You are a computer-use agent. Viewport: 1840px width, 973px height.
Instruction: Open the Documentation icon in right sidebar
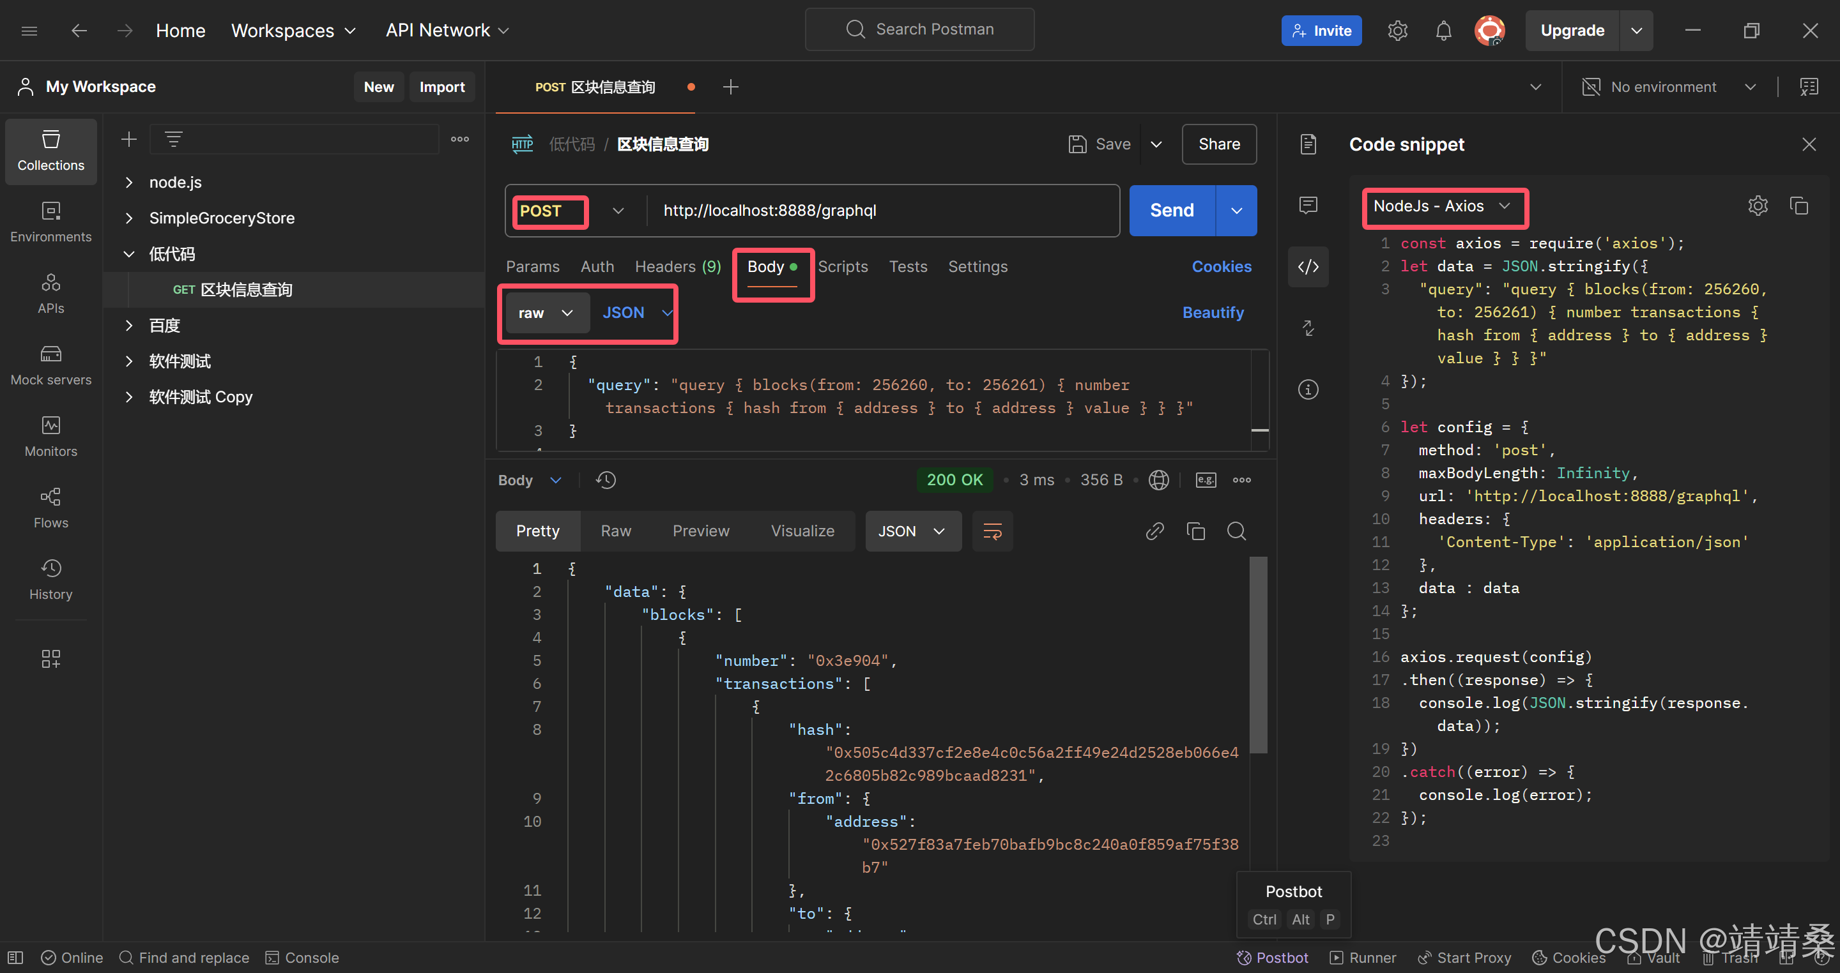[1308, 144]
